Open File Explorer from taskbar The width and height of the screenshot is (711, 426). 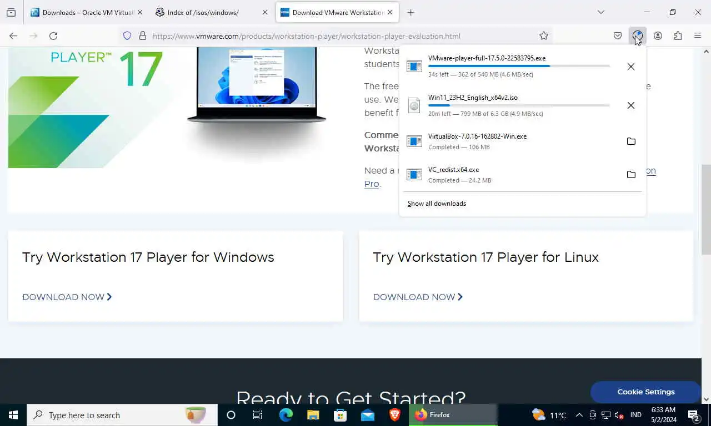pyautogui.click(x=313, y=415)
